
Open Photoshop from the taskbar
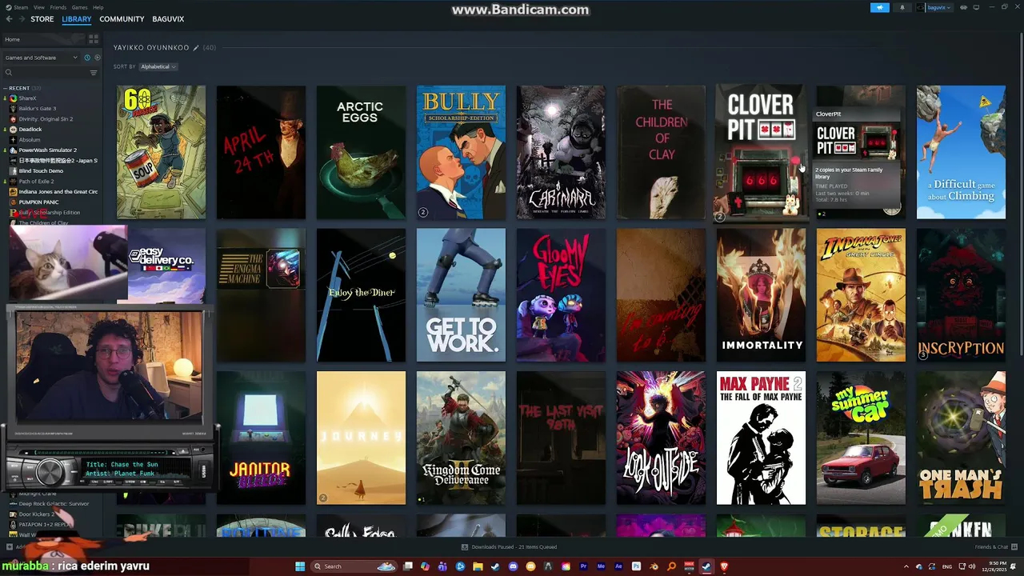click(636, 566)
